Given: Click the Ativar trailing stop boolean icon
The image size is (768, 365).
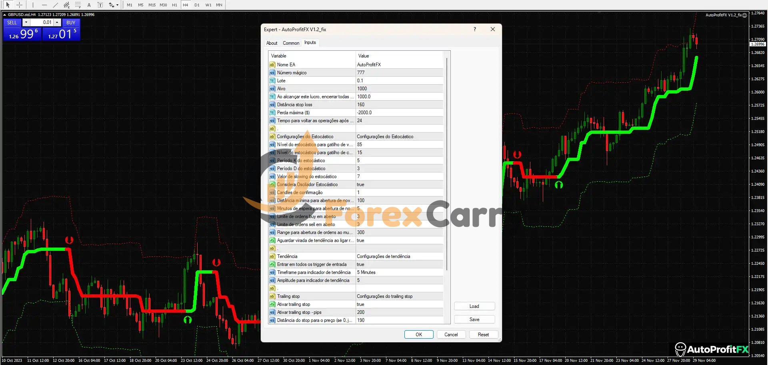Looking at the screenshot, I should click(x=272, y=304).
